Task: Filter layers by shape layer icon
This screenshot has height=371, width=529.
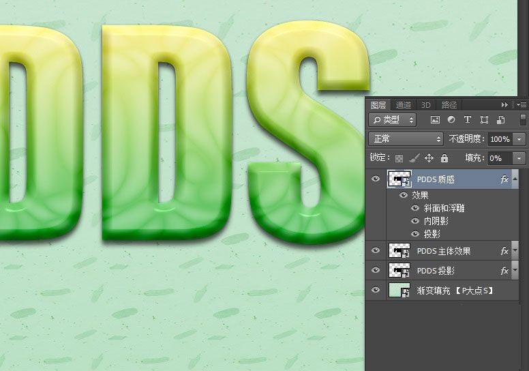Action: coord(484,120)
